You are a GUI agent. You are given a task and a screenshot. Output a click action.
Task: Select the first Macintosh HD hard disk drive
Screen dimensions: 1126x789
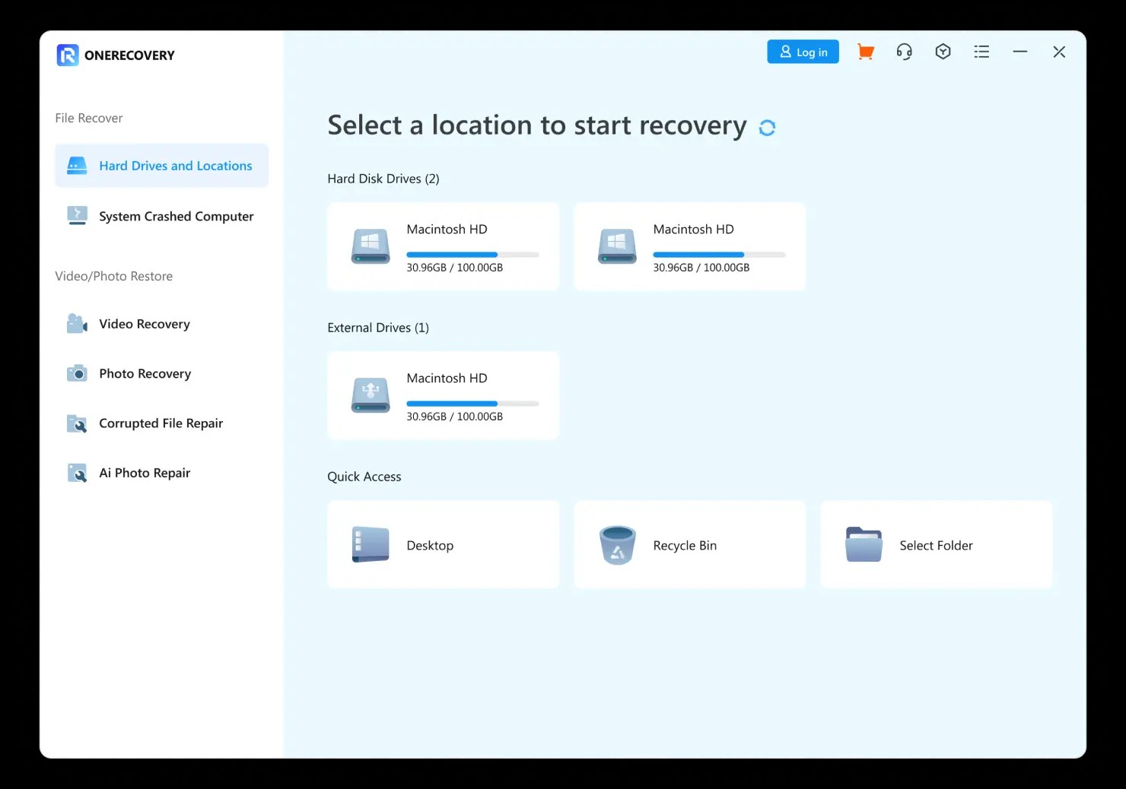[443, 246]
